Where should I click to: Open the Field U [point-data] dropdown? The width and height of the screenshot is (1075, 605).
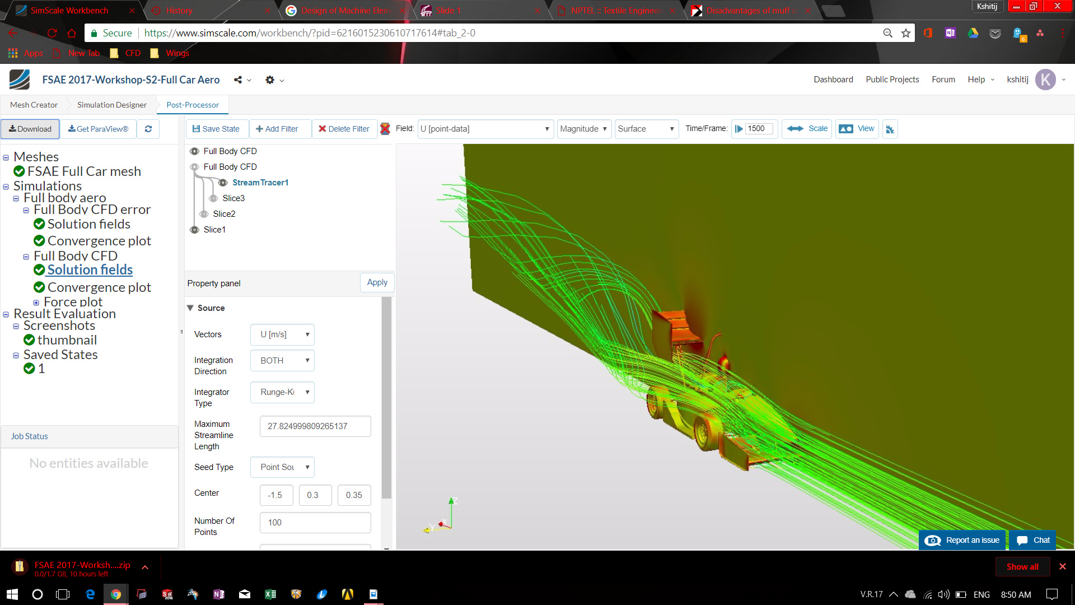click(x=485, y=129)
